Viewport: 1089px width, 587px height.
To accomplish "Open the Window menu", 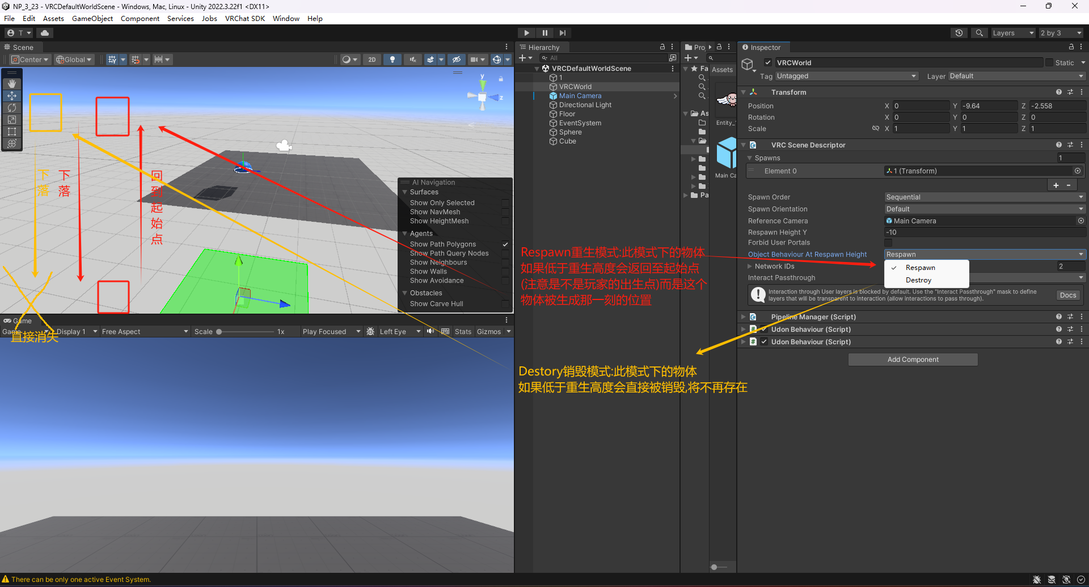I will tap(286, 18).
